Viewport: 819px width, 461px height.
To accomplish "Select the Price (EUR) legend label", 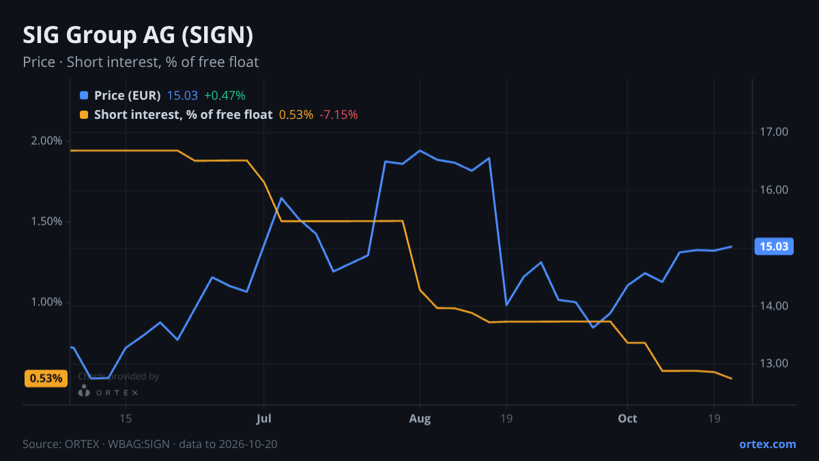I will click(128, 96).
